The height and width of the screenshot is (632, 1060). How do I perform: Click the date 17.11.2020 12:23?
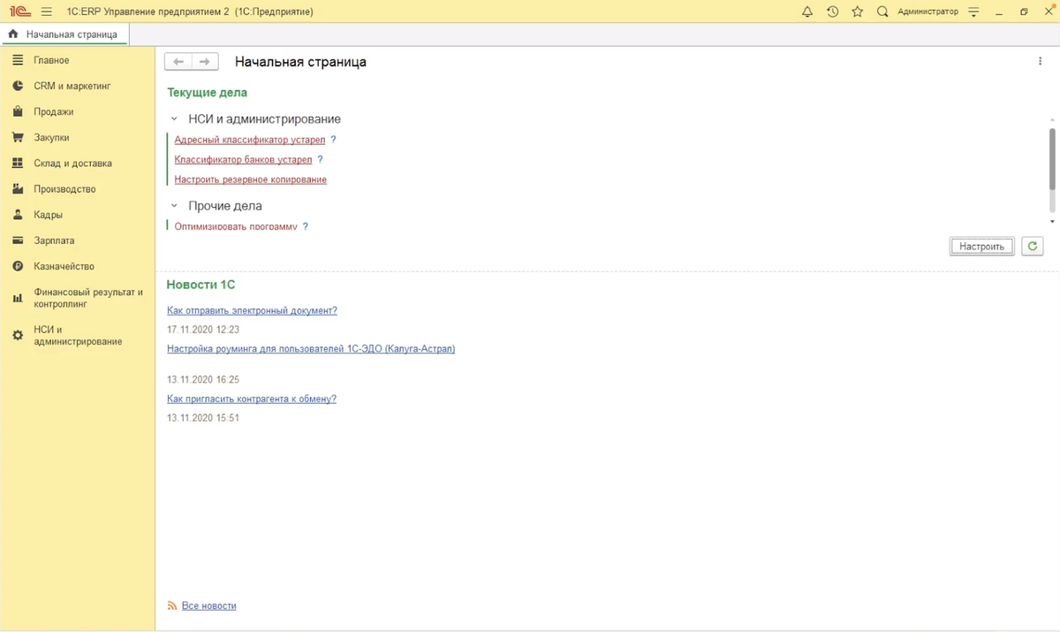coord(203,329)
